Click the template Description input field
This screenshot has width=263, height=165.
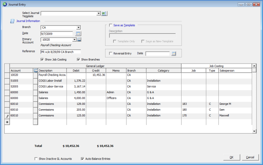pyautogui.click(x=142, y=36)
